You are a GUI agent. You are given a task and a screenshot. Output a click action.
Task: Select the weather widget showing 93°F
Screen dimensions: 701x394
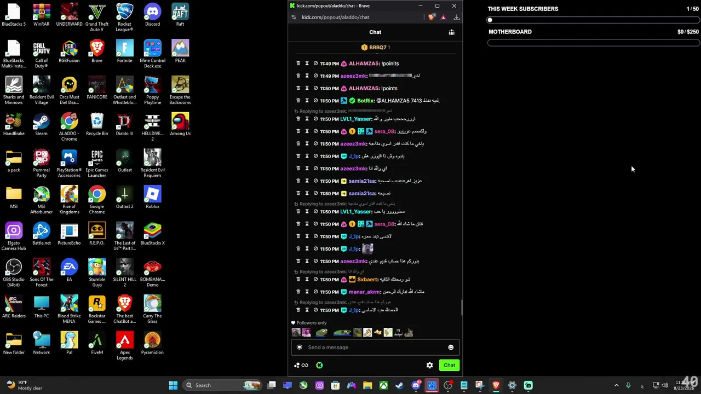(x=24, y=385)
